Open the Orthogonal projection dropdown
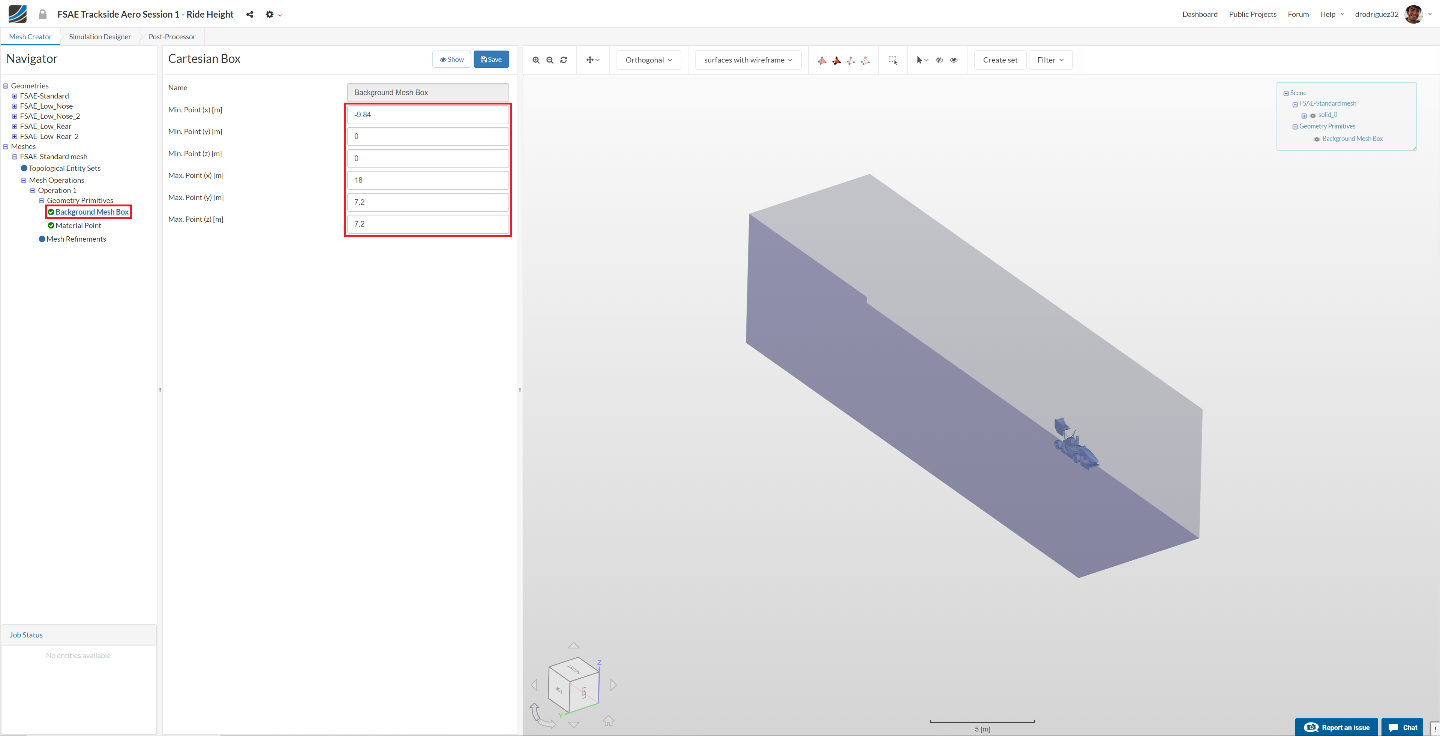The image size is (1440, 736). pos(648,60)
